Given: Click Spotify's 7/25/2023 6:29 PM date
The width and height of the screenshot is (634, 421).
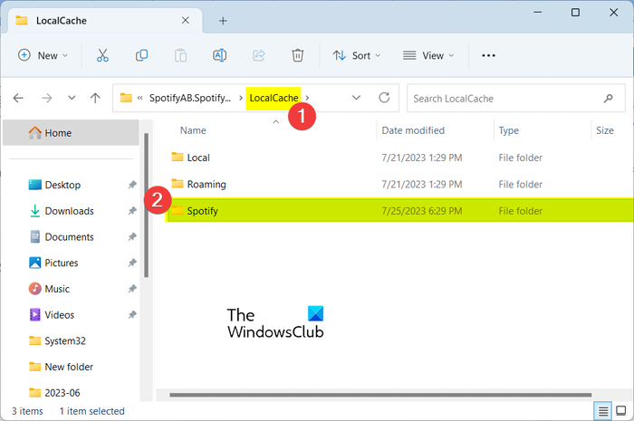Looking at the screenshot, I should tap(422, 211).
